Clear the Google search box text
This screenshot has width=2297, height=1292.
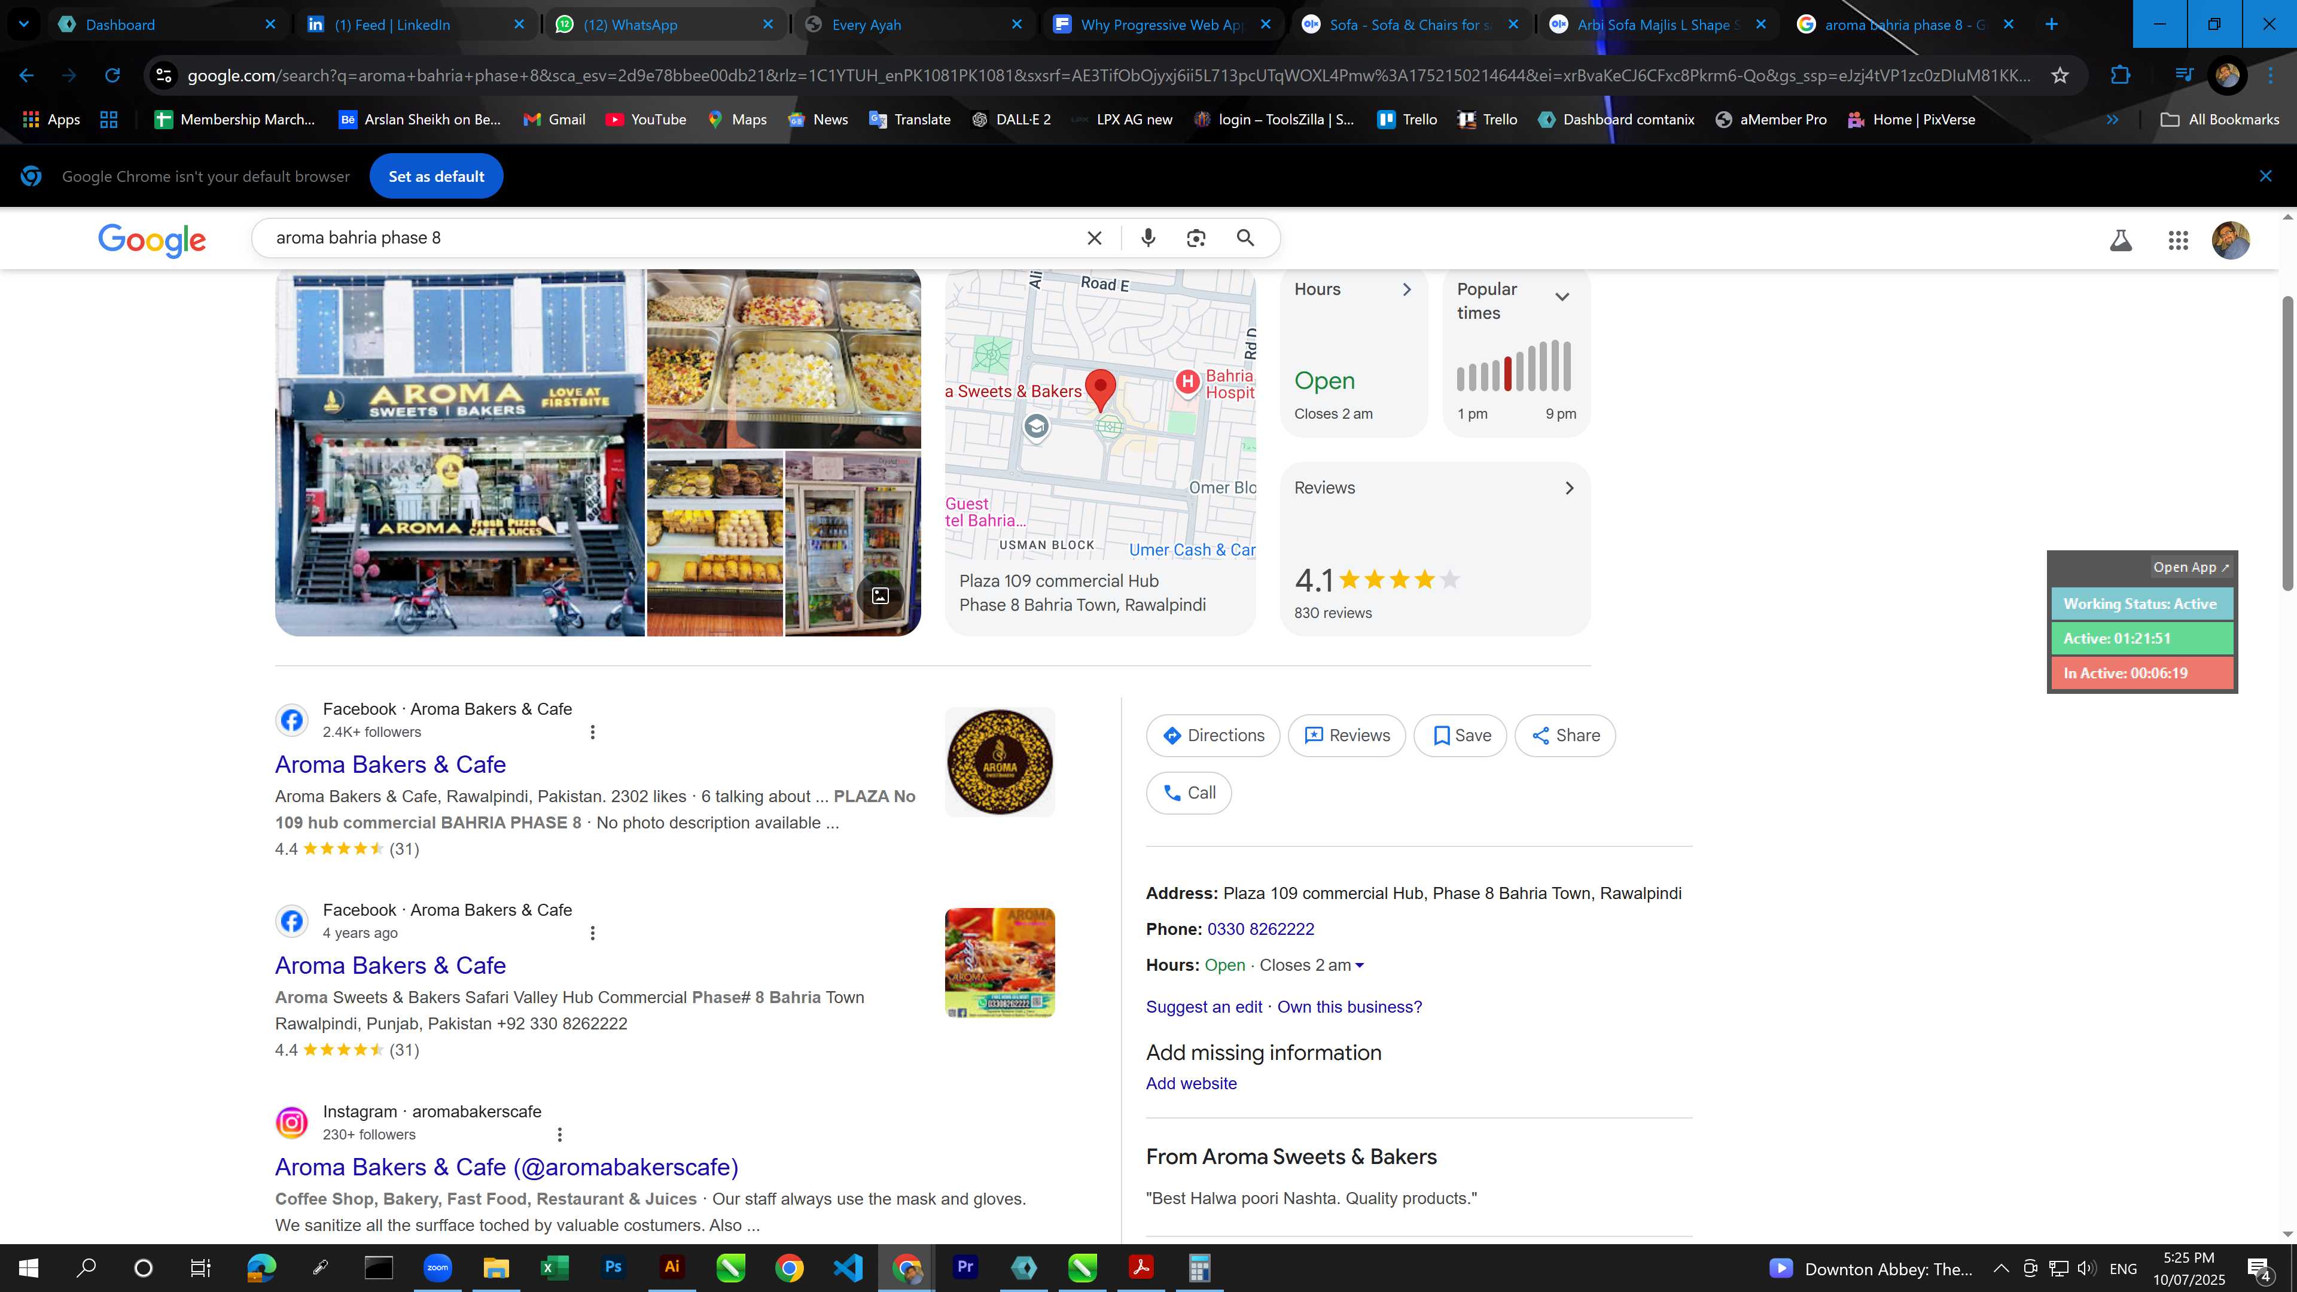pos(1094,238)
